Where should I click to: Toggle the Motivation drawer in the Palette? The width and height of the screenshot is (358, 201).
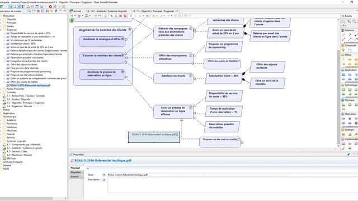pyautogui.click(x=349, y=114)
